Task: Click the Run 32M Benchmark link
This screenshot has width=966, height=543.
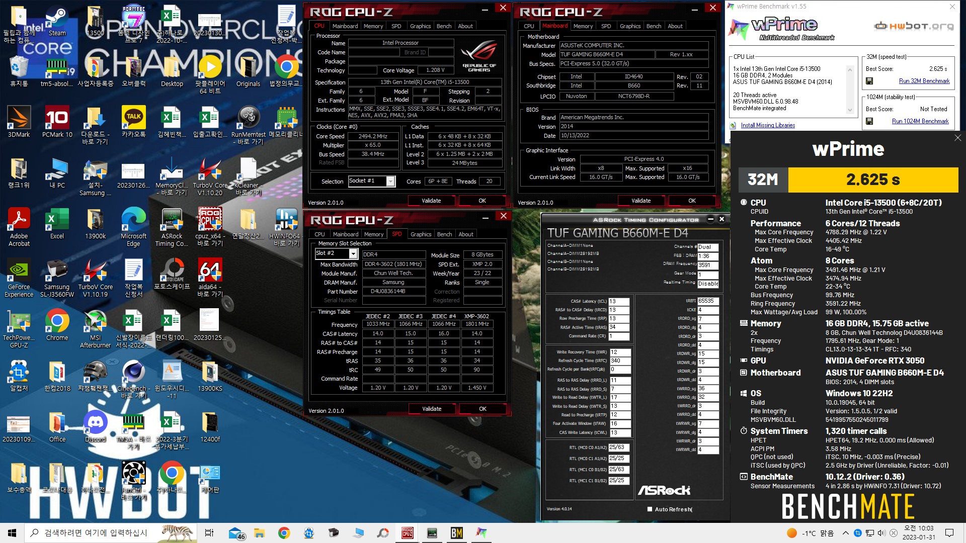Action: point(924,81)
